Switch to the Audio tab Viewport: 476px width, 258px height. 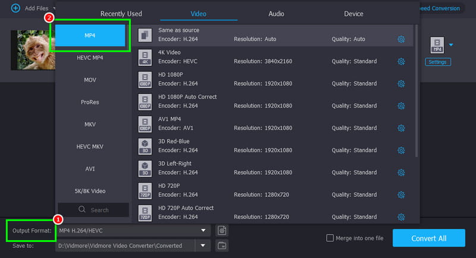[x=276, y=14]
